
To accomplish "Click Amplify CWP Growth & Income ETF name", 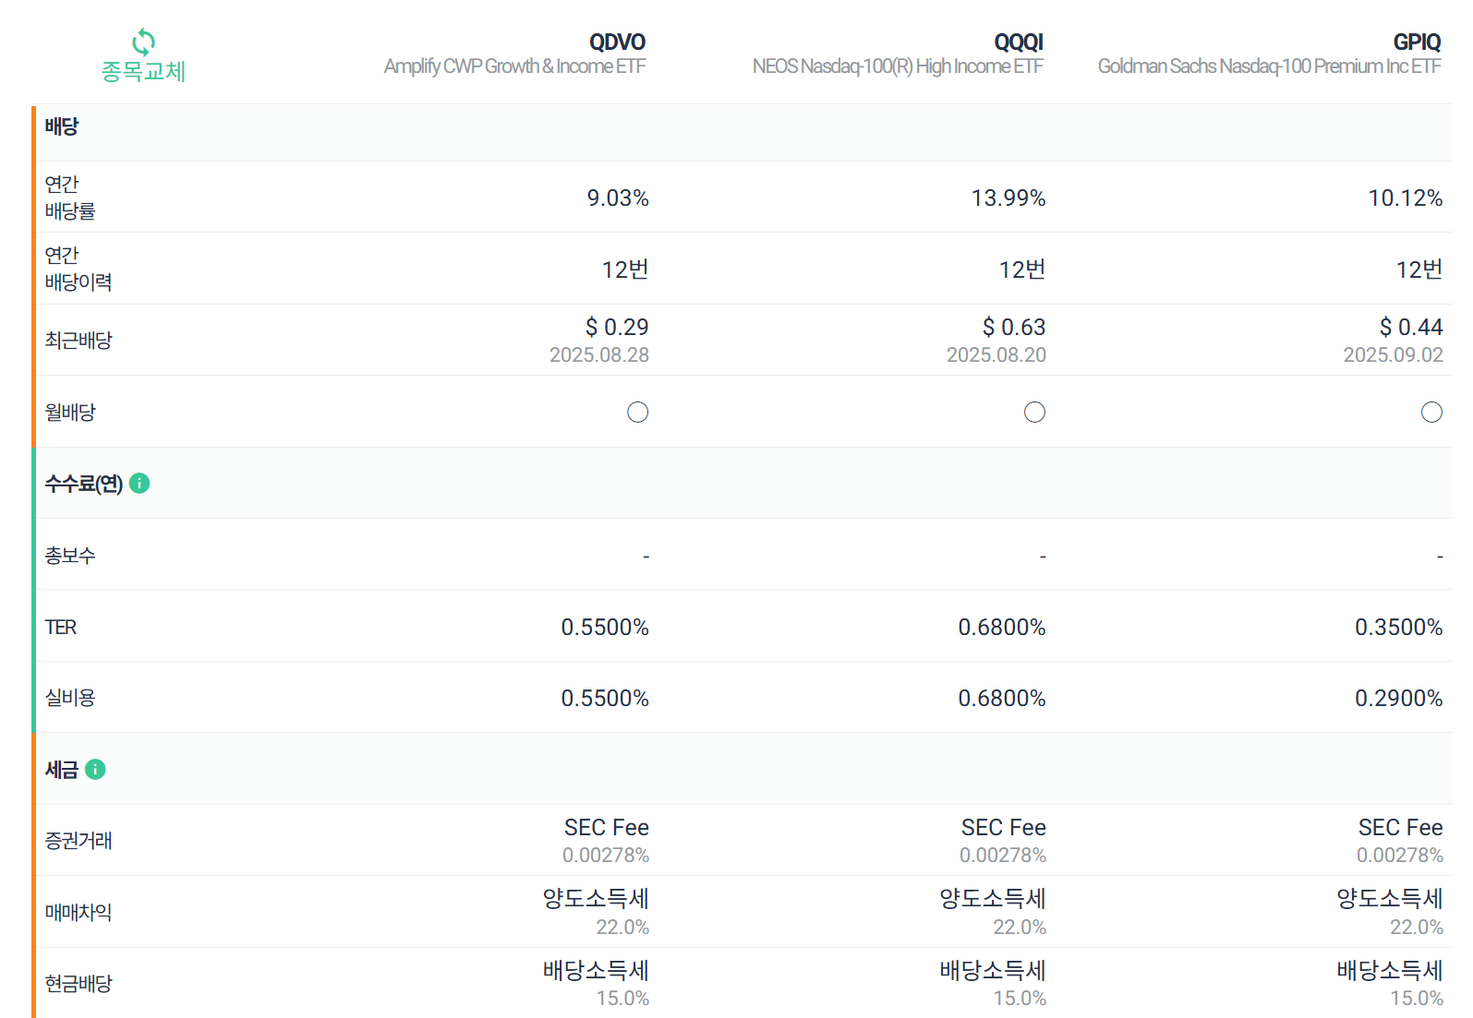I will click(x=514, y=66).
